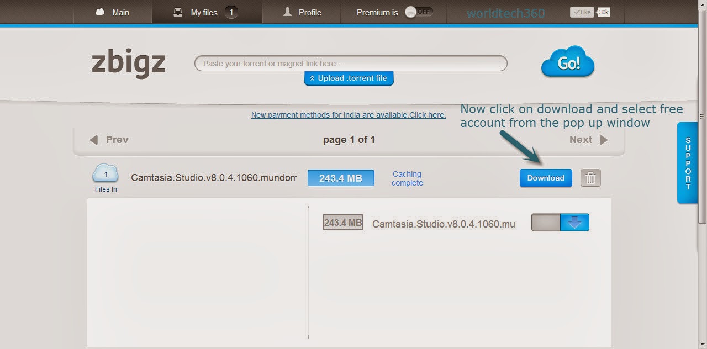
Task: Click the gray button beside file download arrow
Action: pyautogui.click(x=546, y=223)
